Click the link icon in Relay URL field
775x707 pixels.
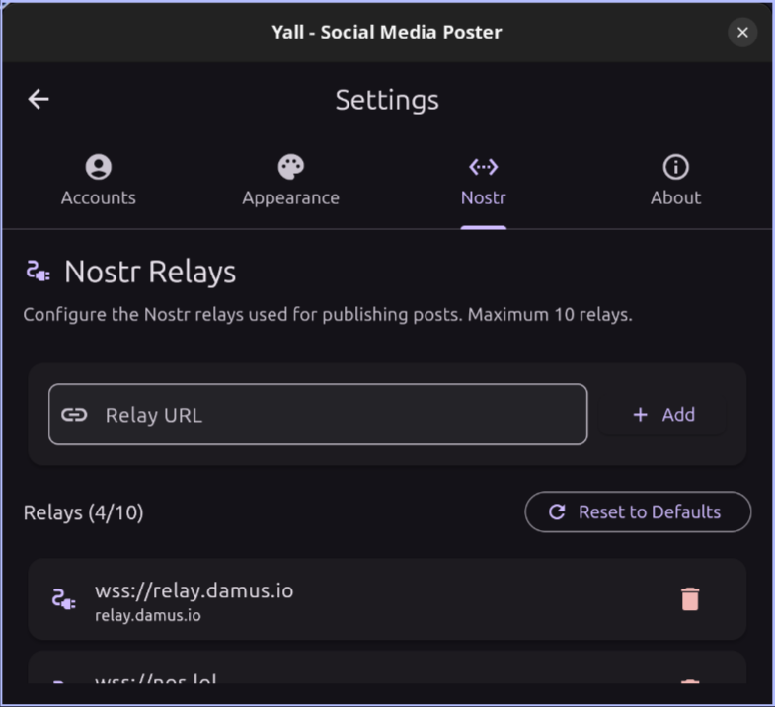74,415
